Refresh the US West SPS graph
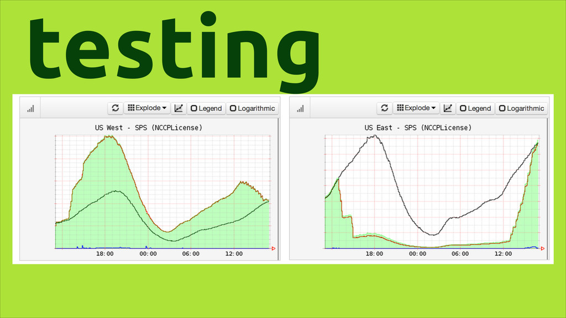The width and height of the screenshot is (566, 318). pos(115,108)
